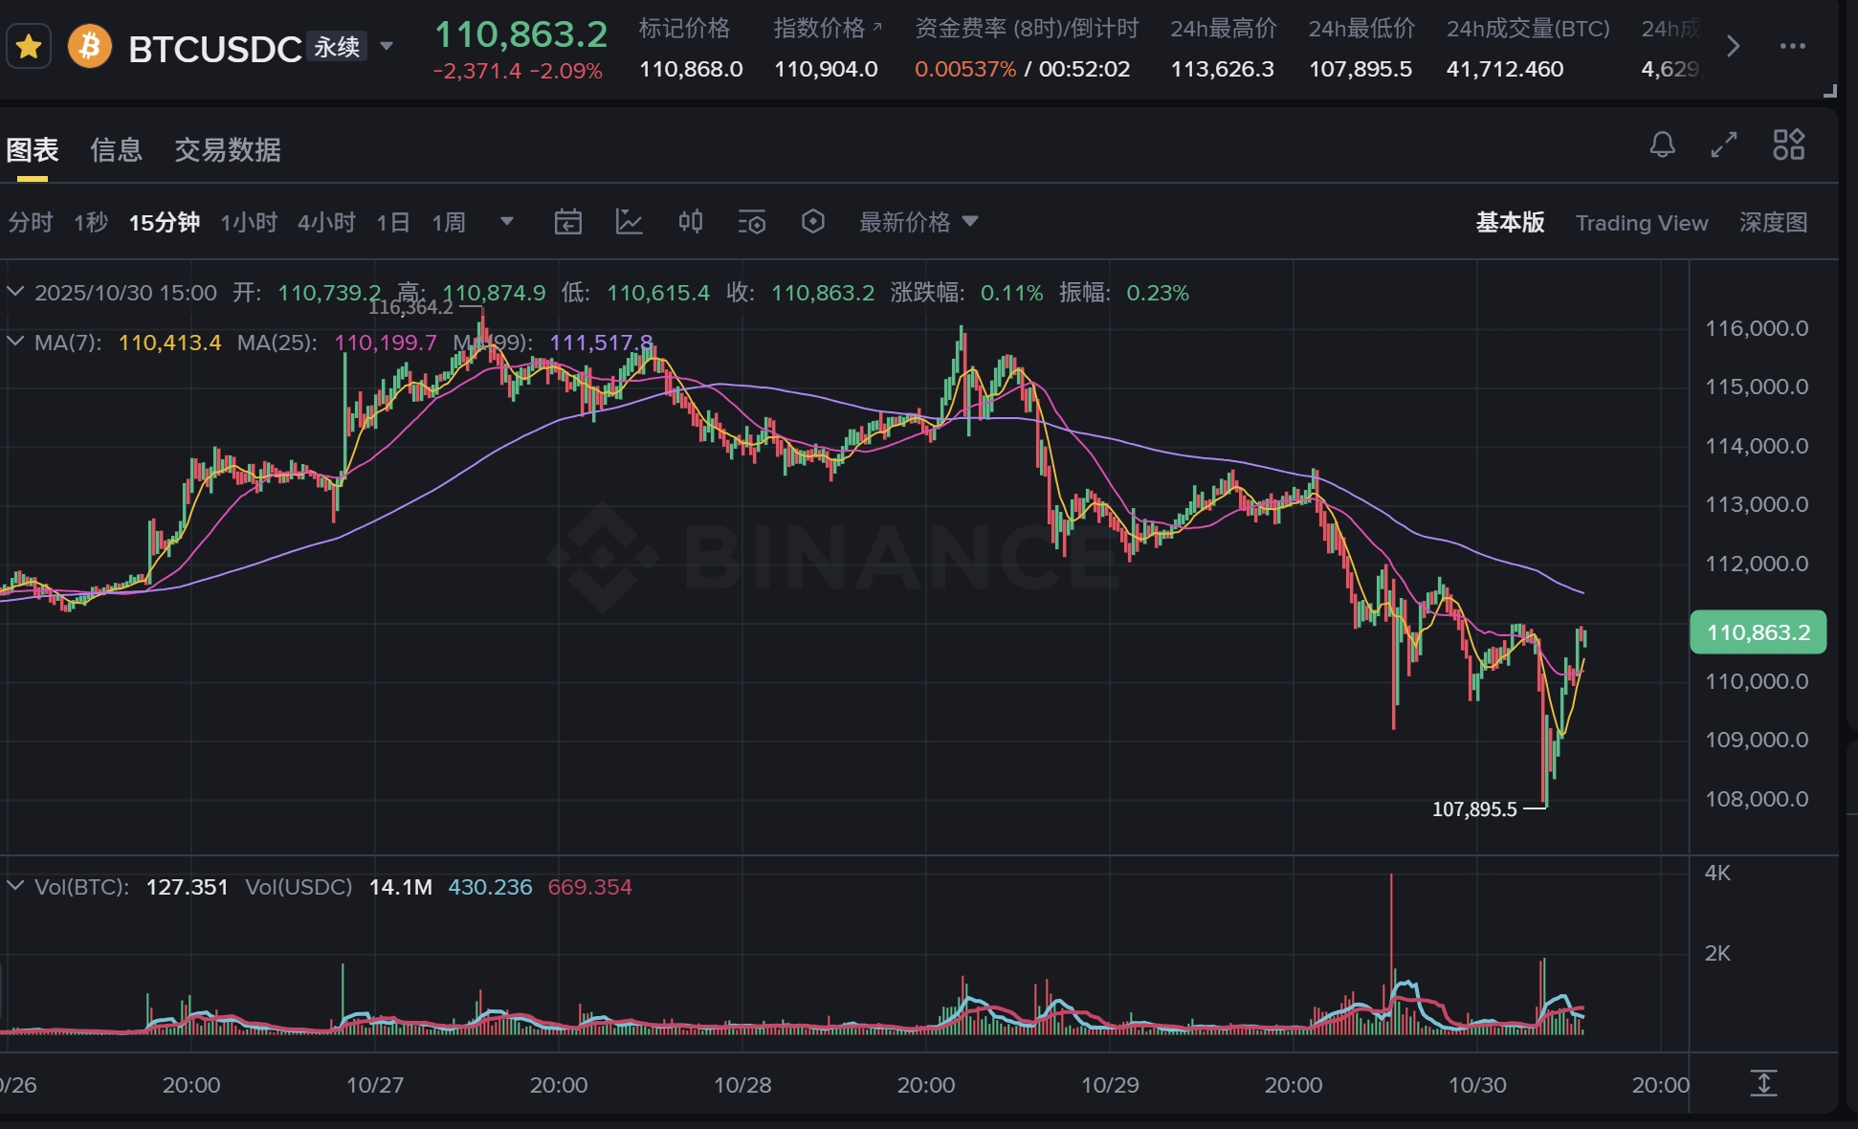Click the calendar jump-to-date icon
Viewport: 1858px width, 1129px height.
click(567, 222)
